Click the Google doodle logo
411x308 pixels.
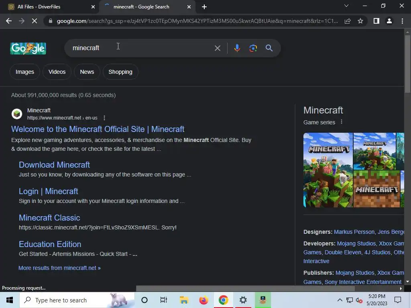pos(28,48)
